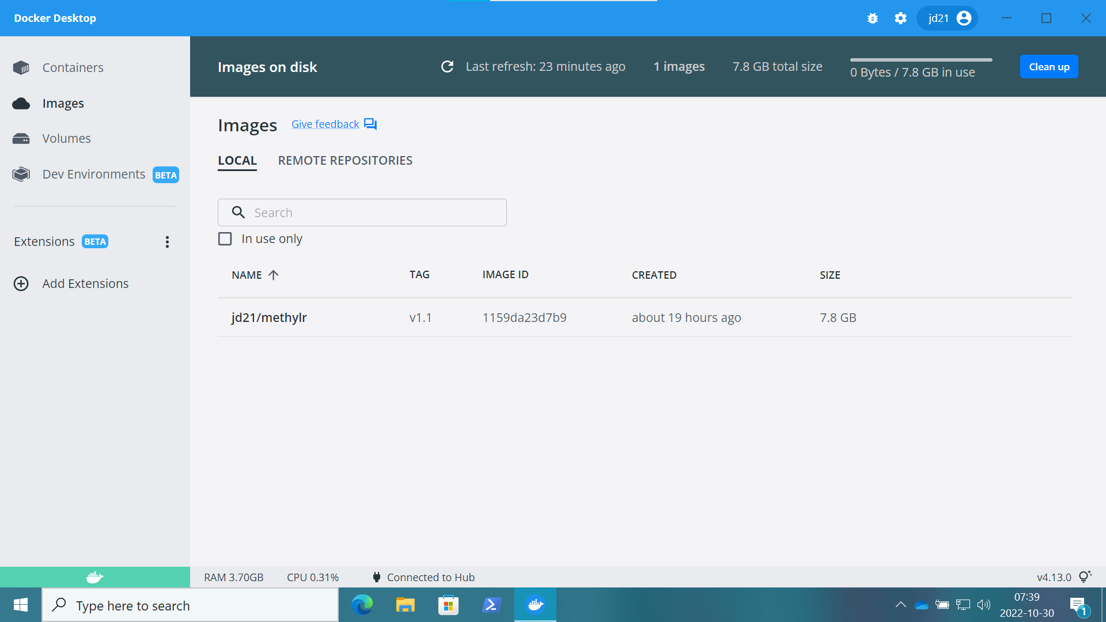The image size is (1106, 622).
Task: Select the Images cloud icon in sidebar
Action: coord(21,103)
